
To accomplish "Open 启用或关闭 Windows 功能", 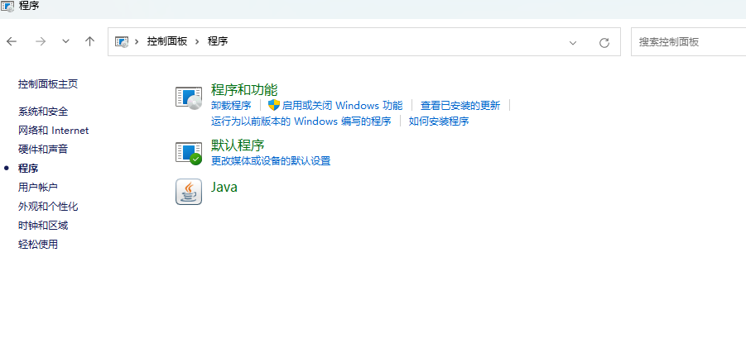I will tap(342, 106).
